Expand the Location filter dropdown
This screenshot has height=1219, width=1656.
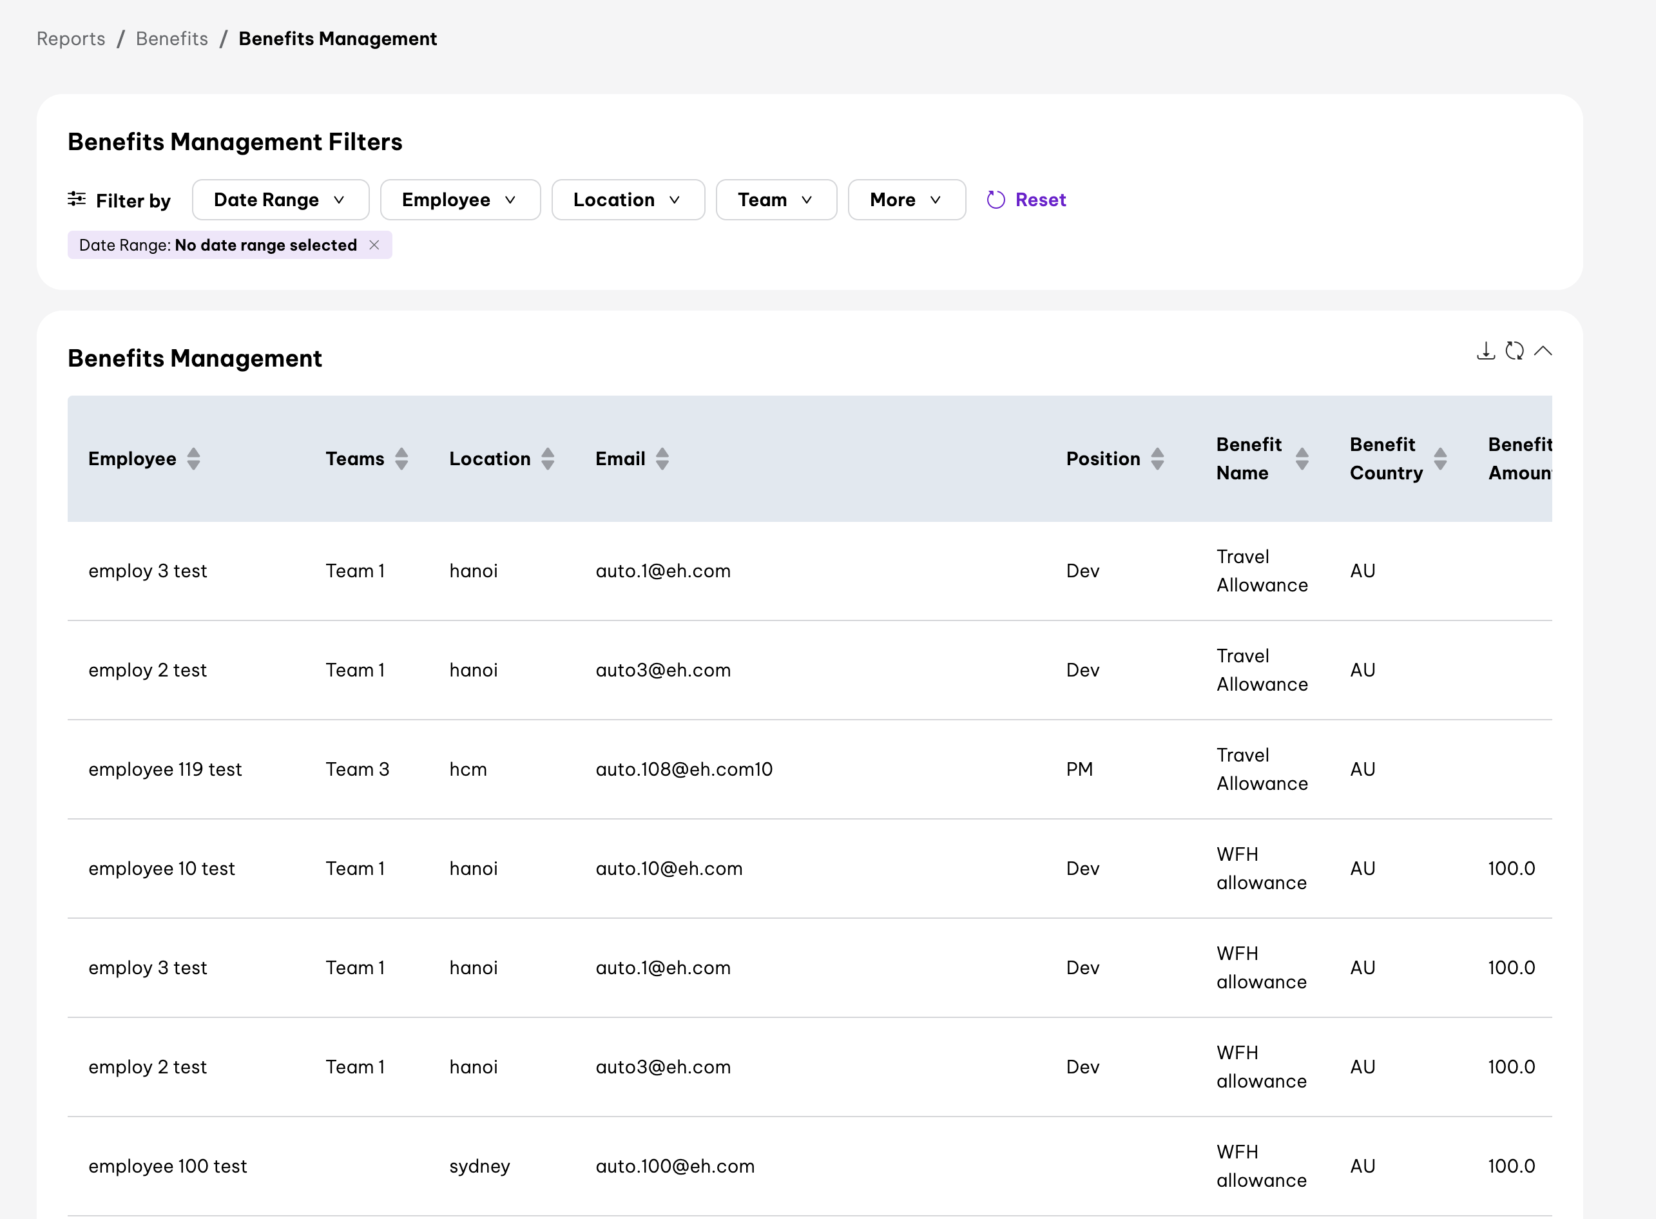pos(628,200)
